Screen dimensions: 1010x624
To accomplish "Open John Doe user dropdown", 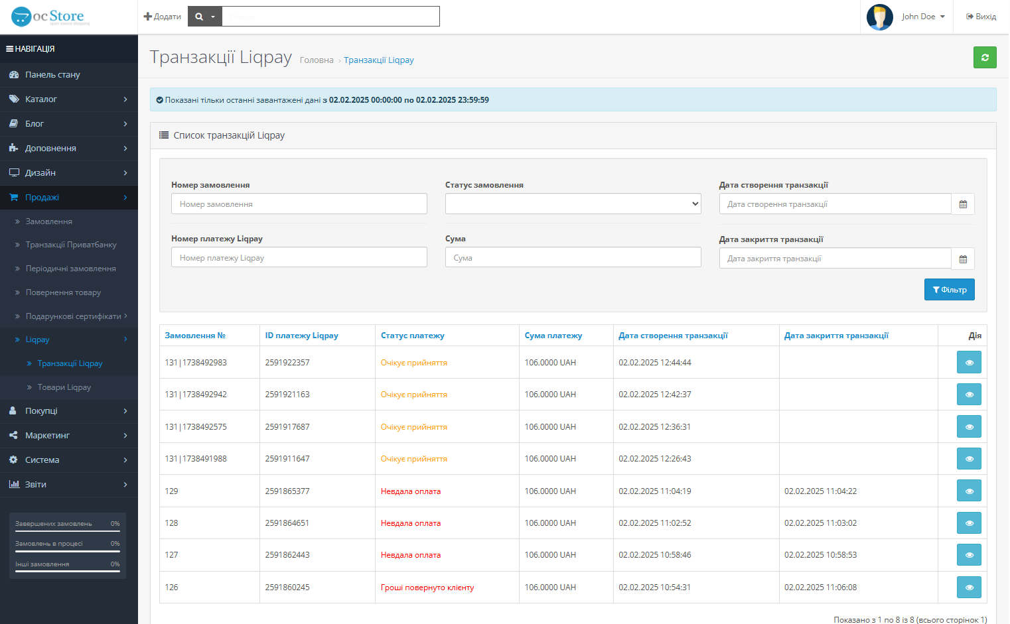I will click(923, 17).
